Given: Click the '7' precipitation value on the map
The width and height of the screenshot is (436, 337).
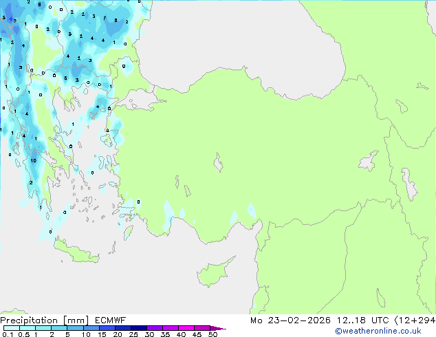Looking at the screenshot, I should point(105,19).
